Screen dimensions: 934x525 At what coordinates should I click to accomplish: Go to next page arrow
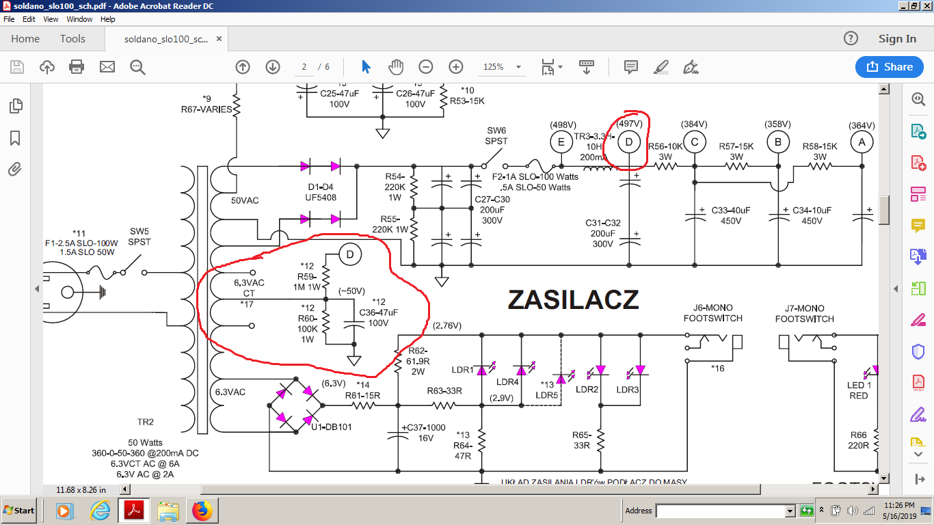click(x=273, y=67)
